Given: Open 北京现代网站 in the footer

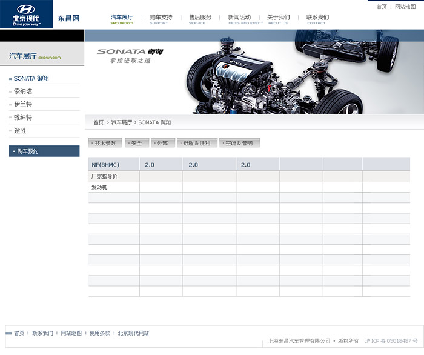Looking at the screenshot, I should tap(133, 333).
